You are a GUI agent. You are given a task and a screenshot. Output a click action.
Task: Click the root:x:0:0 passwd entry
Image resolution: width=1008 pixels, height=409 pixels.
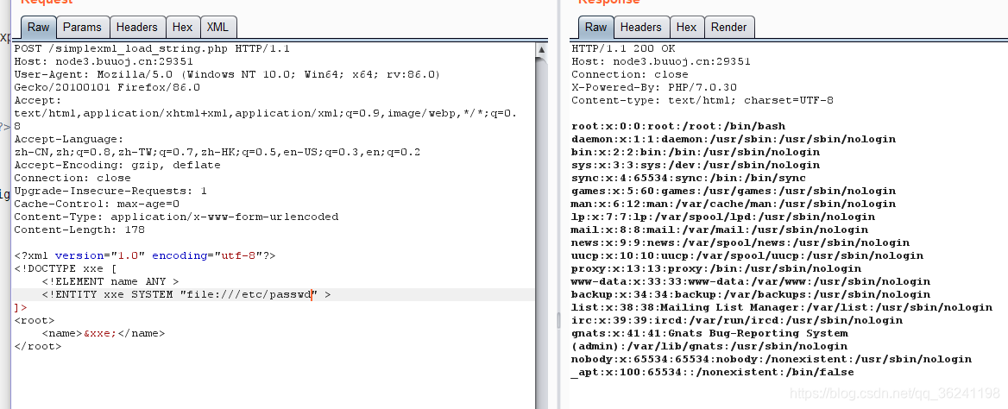click(x=678, y=127)
